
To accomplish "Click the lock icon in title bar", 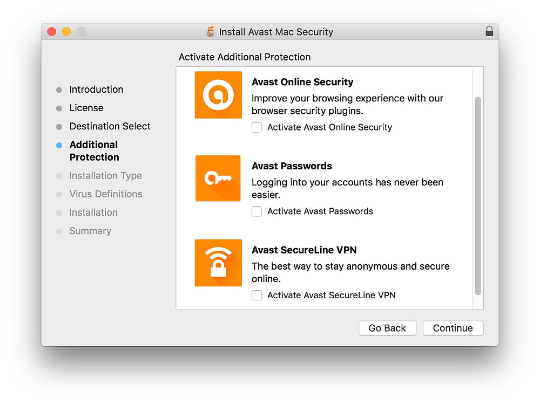I will pos(489,31).
